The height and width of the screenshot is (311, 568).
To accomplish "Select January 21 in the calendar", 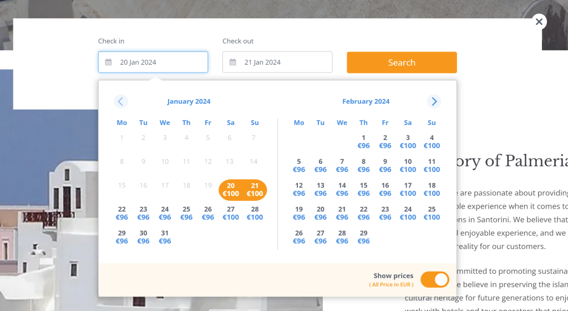I will 255,190.
